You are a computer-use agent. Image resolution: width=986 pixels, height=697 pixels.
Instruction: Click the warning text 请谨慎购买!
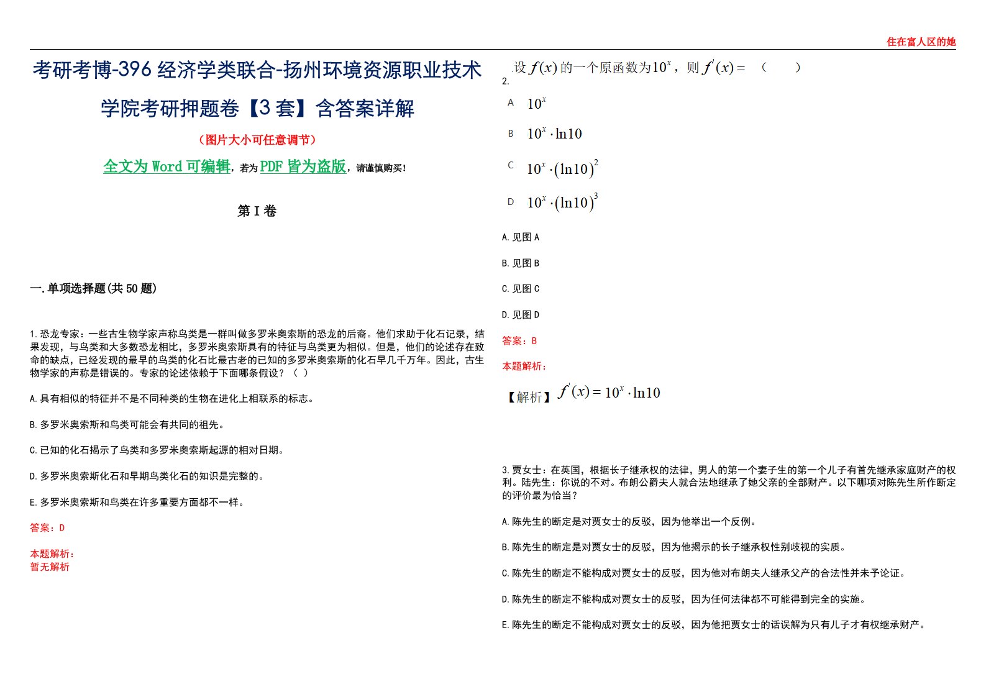[381, 168]
